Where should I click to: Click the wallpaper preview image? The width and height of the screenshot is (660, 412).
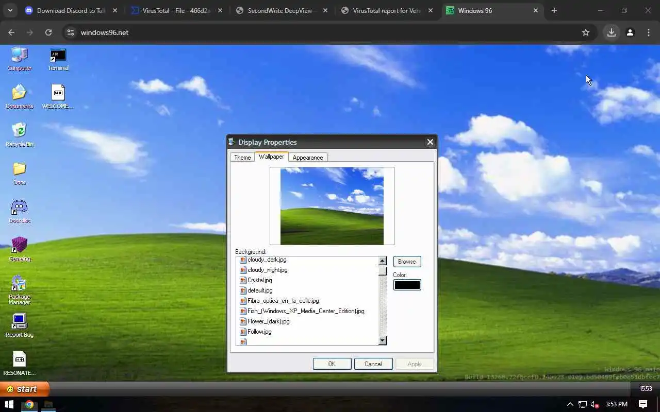pos(332,205)
